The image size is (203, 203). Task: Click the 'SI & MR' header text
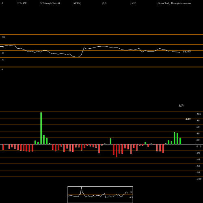tap(22, 3)
